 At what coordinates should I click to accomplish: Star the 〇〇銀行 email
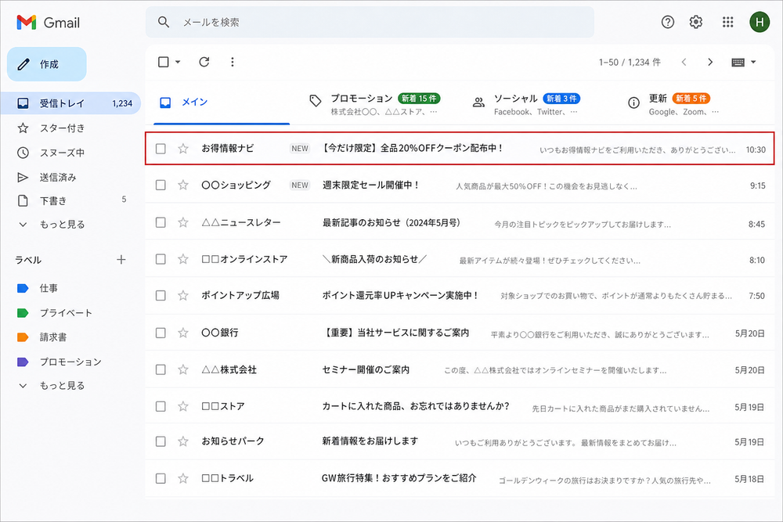pos(183,333)
